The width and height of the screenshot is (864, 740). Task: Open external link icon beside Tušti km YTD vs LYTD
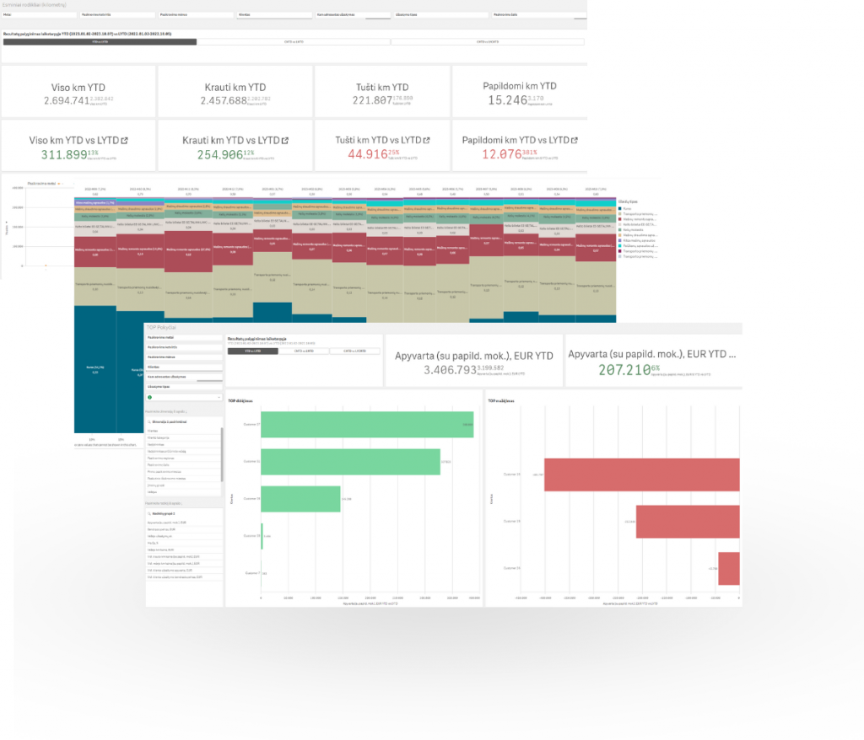pyautogui.click(x=427, y=140)
